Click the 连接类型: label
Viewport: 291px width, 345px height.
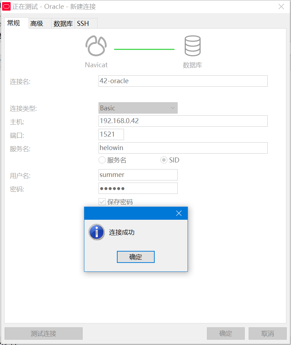tap(23, 109)
